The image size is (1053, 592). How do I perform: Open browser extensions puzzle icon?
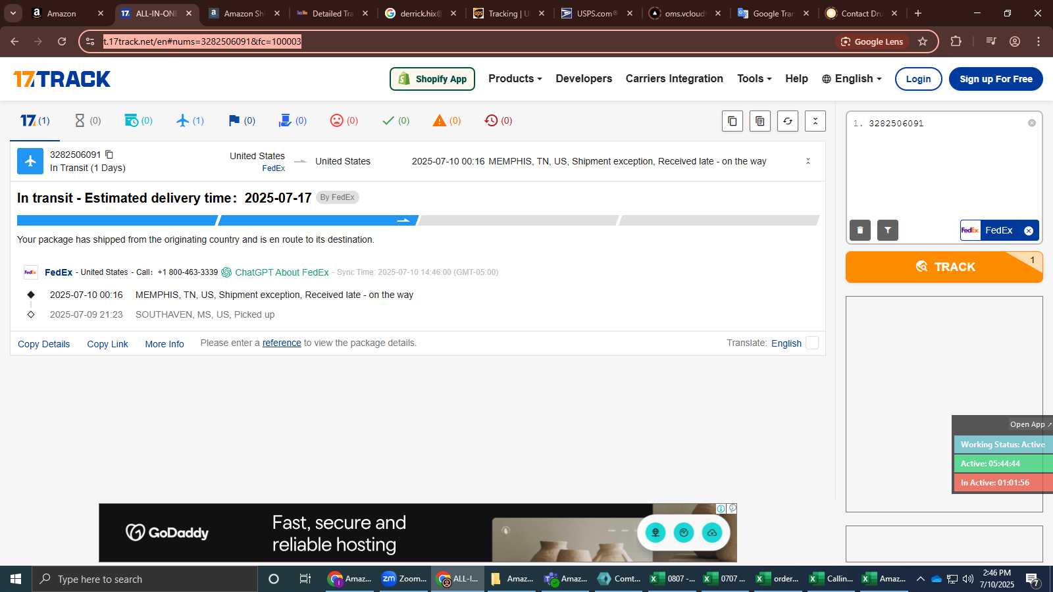click(956, 41)
